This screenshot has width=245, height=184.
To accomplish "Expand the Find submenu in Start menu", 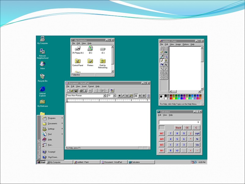I will tap(52, 134).
